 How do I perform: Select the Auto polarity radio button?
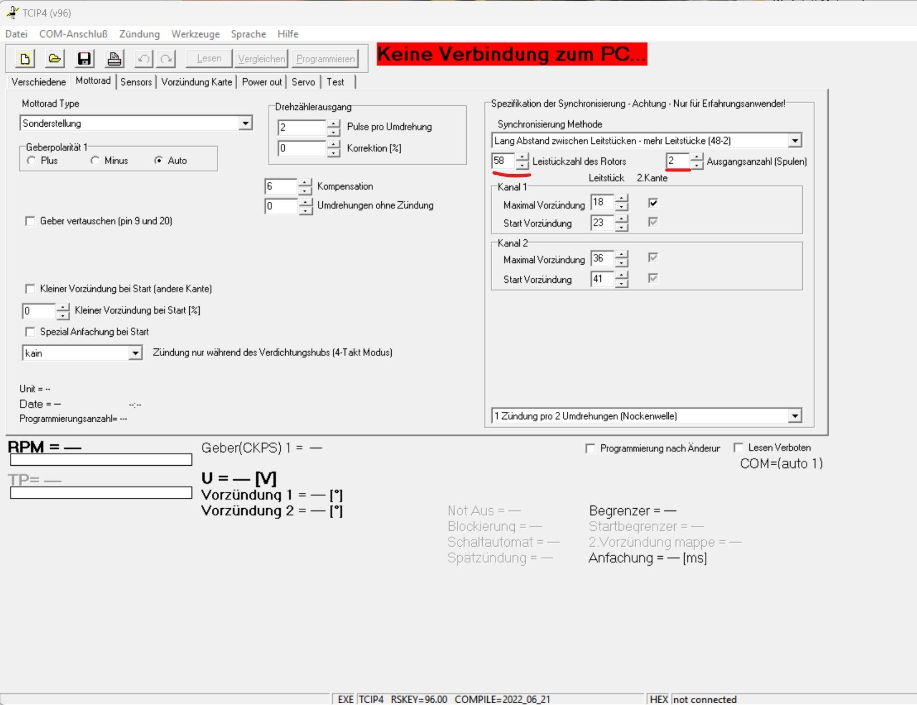(x=159, y=160)
